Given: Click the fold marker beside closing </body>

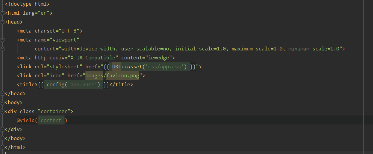Looking at the screenshot, I should coord(2,138).
